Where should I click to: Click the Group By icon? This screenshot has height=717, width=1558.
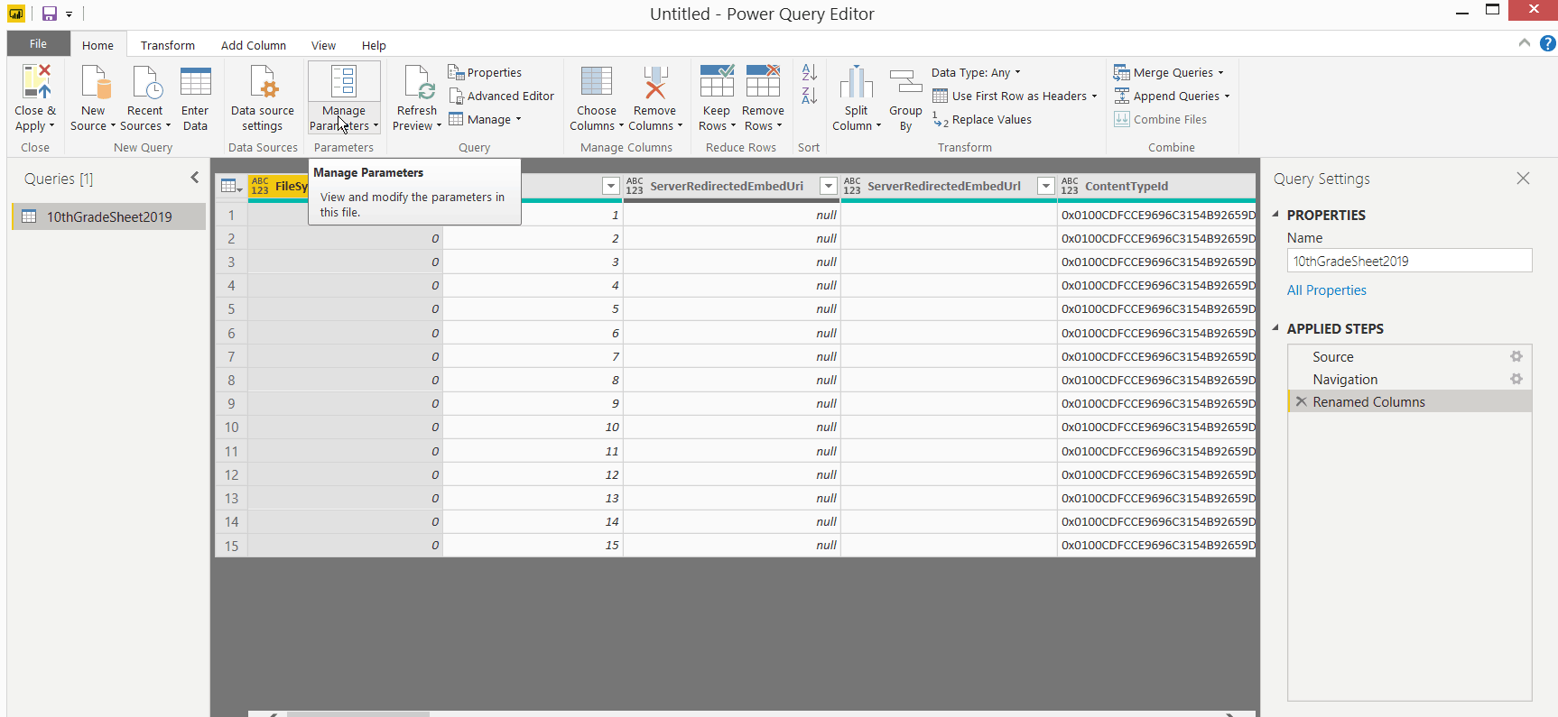tap(905, 81)
